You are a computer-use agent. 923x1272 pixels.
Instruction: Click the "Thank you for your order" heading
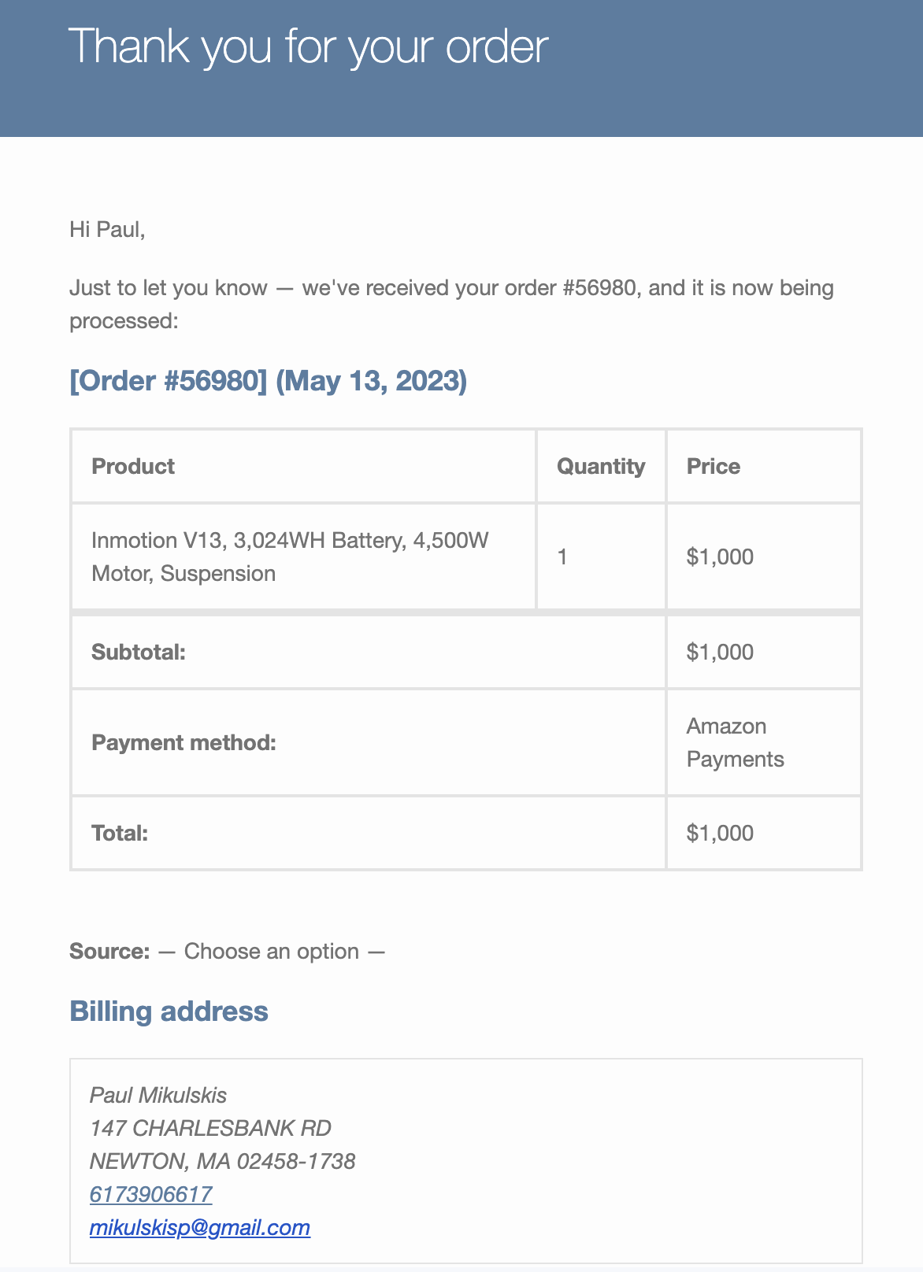tap(308, 46)
